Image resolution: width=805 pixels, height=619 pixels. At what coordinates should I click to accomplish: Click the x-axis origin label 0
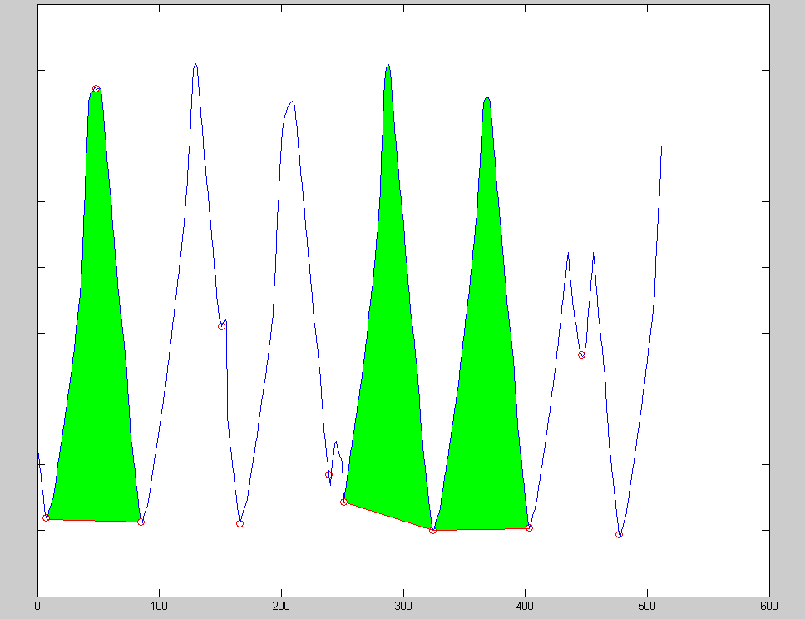tap(38, 608)
